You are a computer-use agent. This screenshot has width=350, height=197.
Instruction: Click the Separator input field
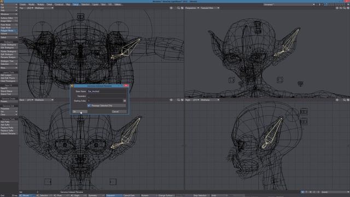[107, 96]
